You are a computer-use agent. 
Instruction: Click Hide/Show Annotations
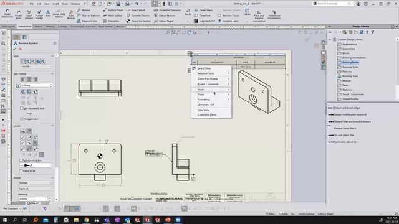274,15
